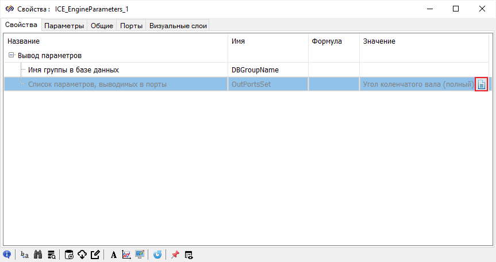
Task: Toggle the red pin icon
Action: (x=175, y=255)
